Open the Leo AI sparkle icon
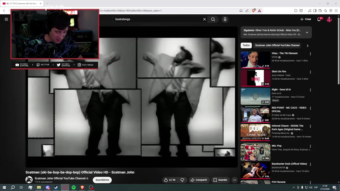 325,11
